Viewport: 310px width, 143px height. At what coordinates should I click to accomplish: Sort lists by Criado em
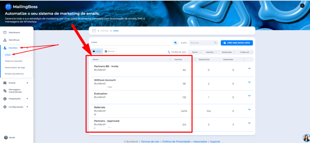tap(245, 52)
